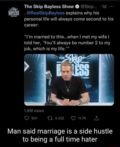View the 11.7K likes count
Viewport: 120px width, 147px height.
pyautogui.click(x=82, y=118)
